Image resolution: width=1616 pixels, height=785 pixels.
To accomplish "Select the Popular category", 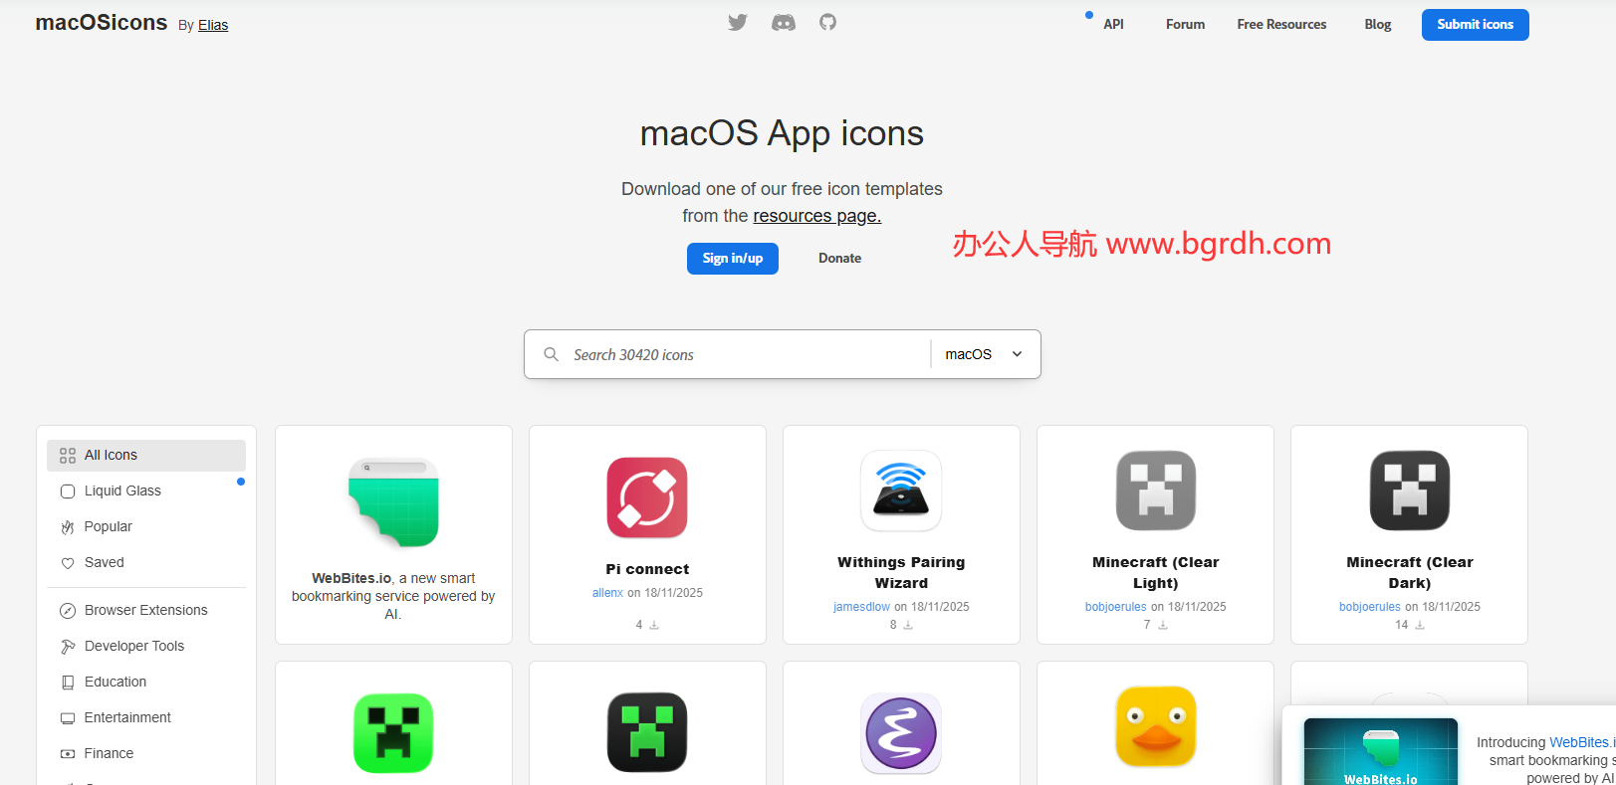I will (x=146, y=526).
